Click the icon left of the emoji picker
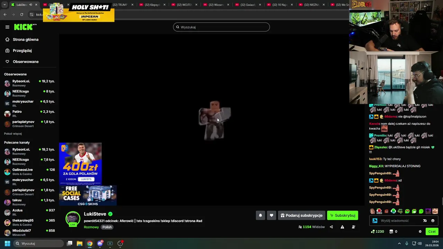This screenshot has width=443, height=249. (x=425, y=221)
